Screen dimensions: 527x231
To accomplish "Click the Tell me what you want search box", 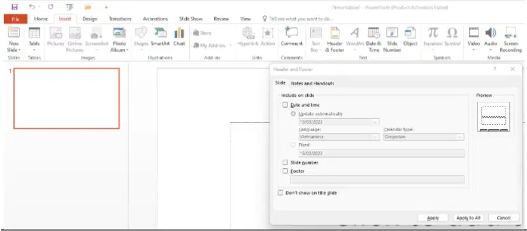I will click(x=298, y=19).
